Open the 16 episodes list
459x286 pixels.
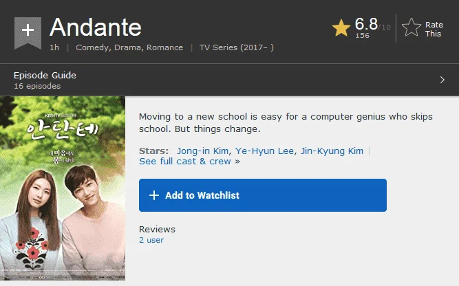[37, 86]
